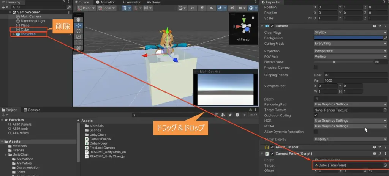Open Culling Mask dropdown

pos(350,43)
